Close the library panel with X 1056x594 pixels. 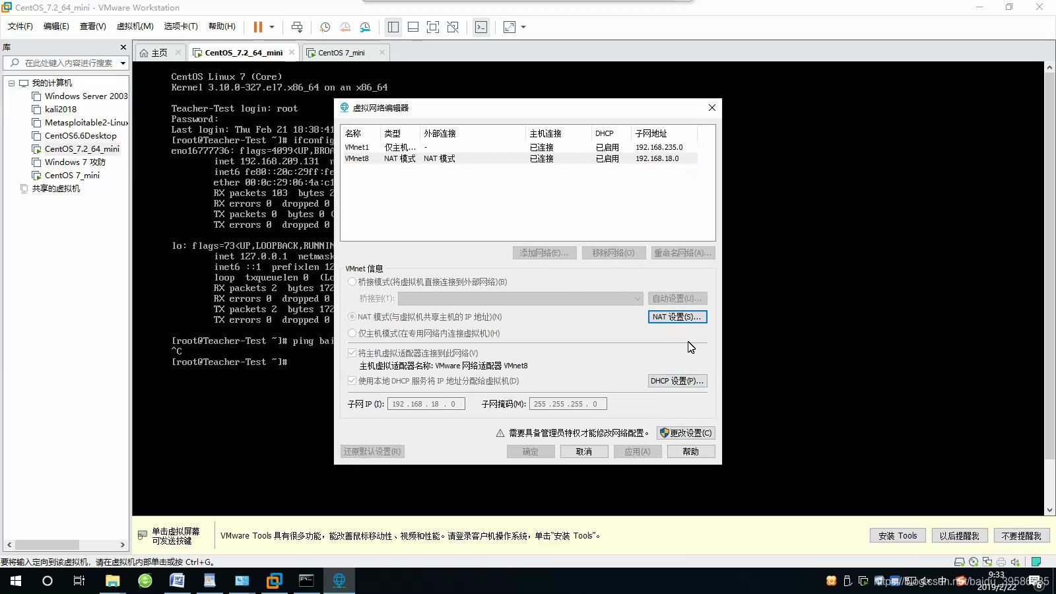[123, 47]
